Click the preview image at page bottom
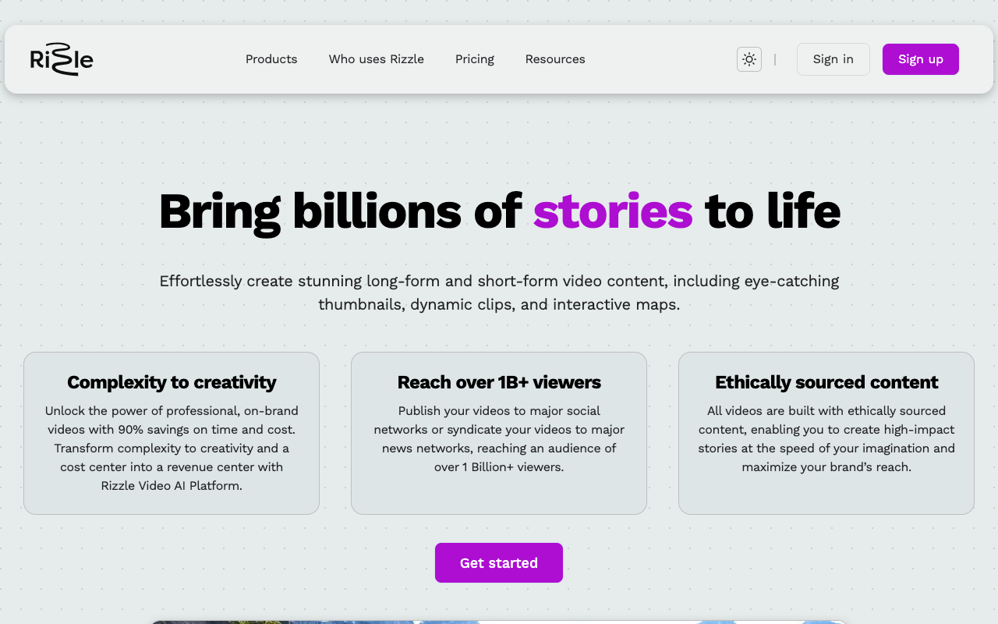 click(499, 622)
